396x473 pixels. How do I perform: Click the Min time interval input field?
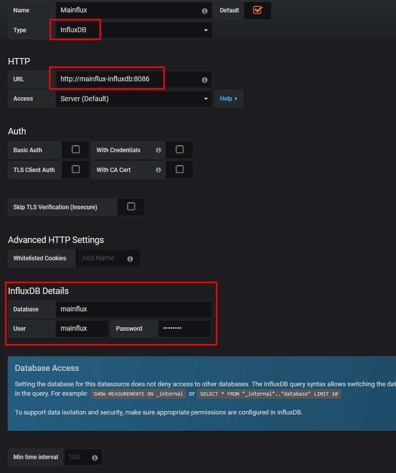(x=83, y=457)
